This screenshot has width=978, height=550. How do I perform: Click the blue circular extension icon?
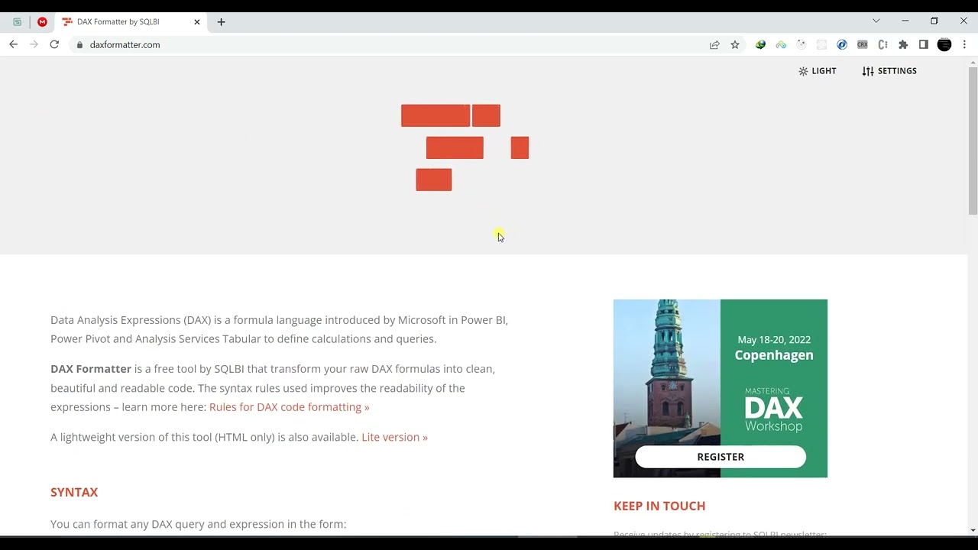[842, 44]
